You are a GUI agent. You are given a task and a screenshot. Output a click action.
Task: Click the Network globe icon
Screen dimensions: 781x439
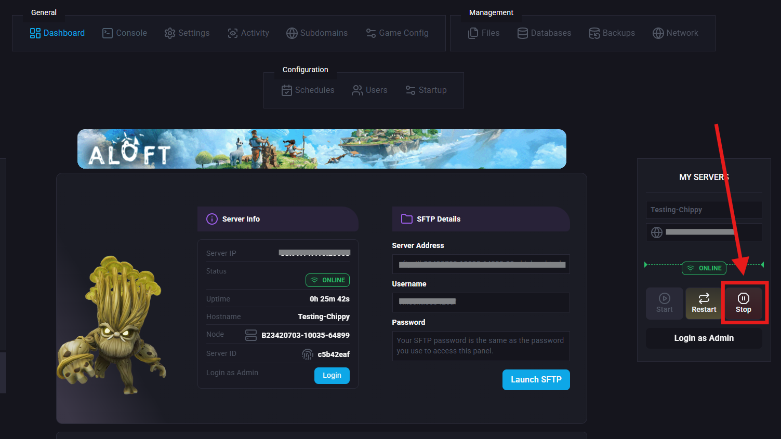[658, 33]
